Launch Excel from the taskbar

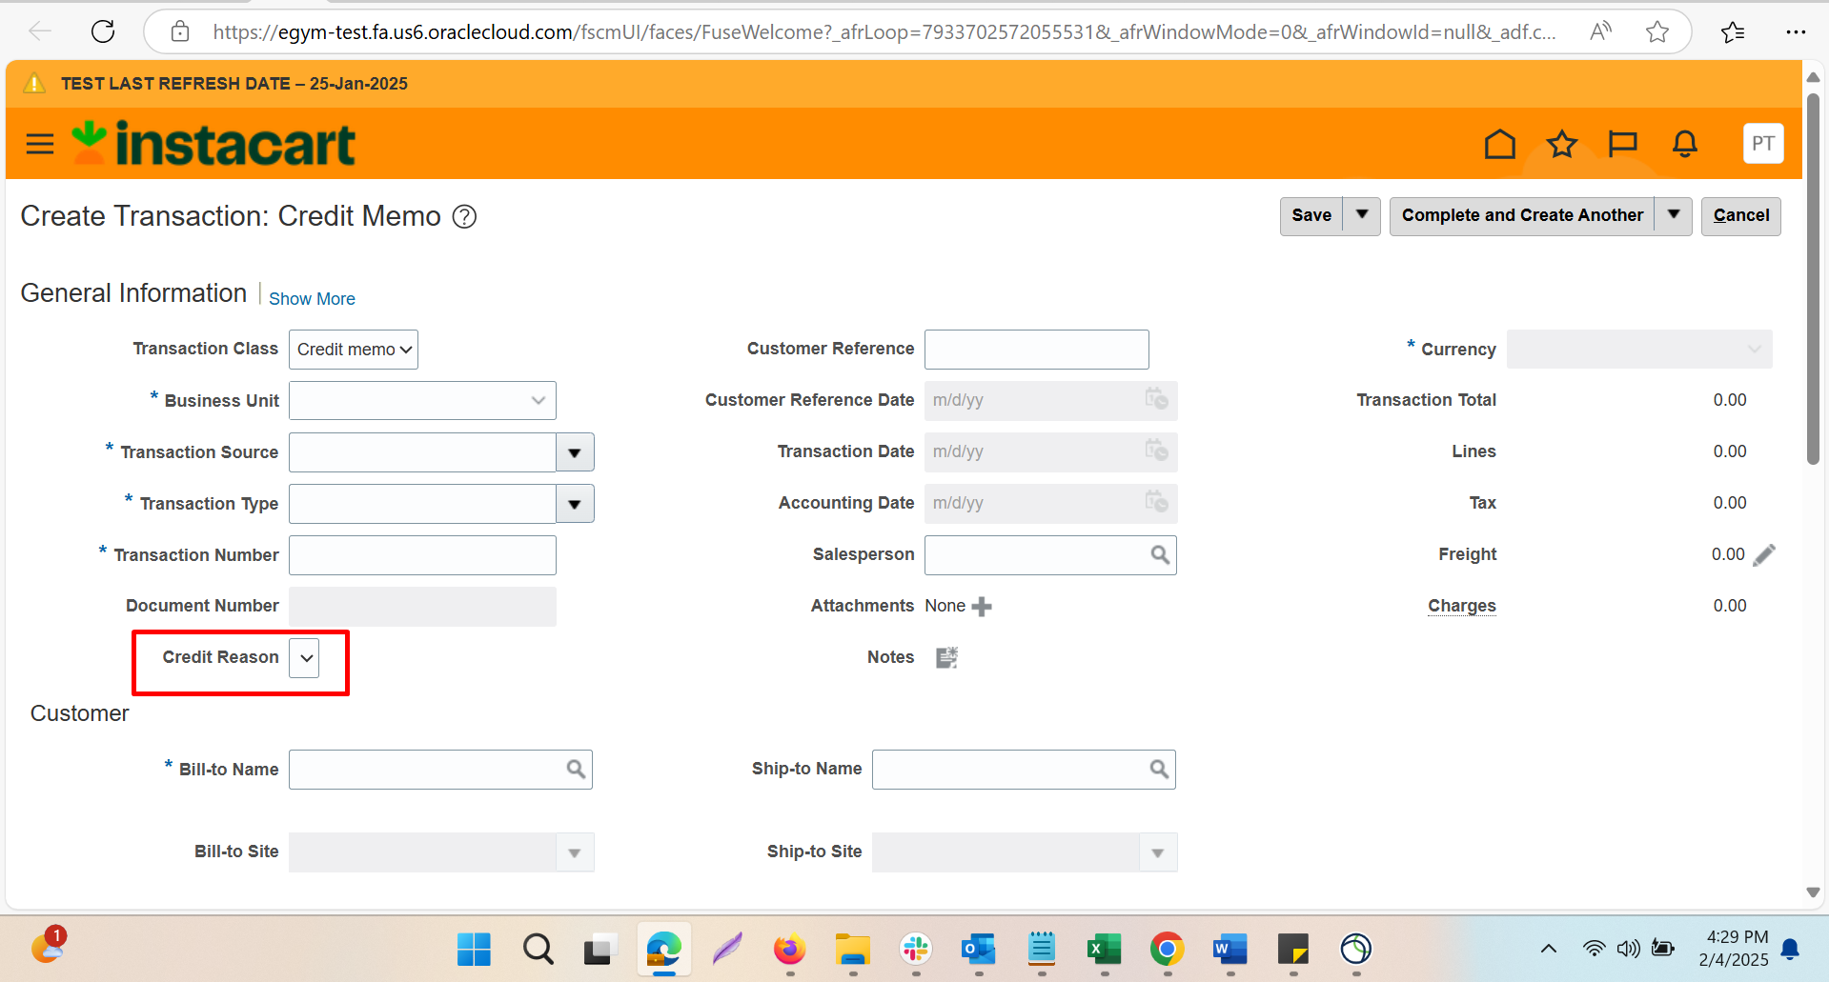tap(1104, 949)
